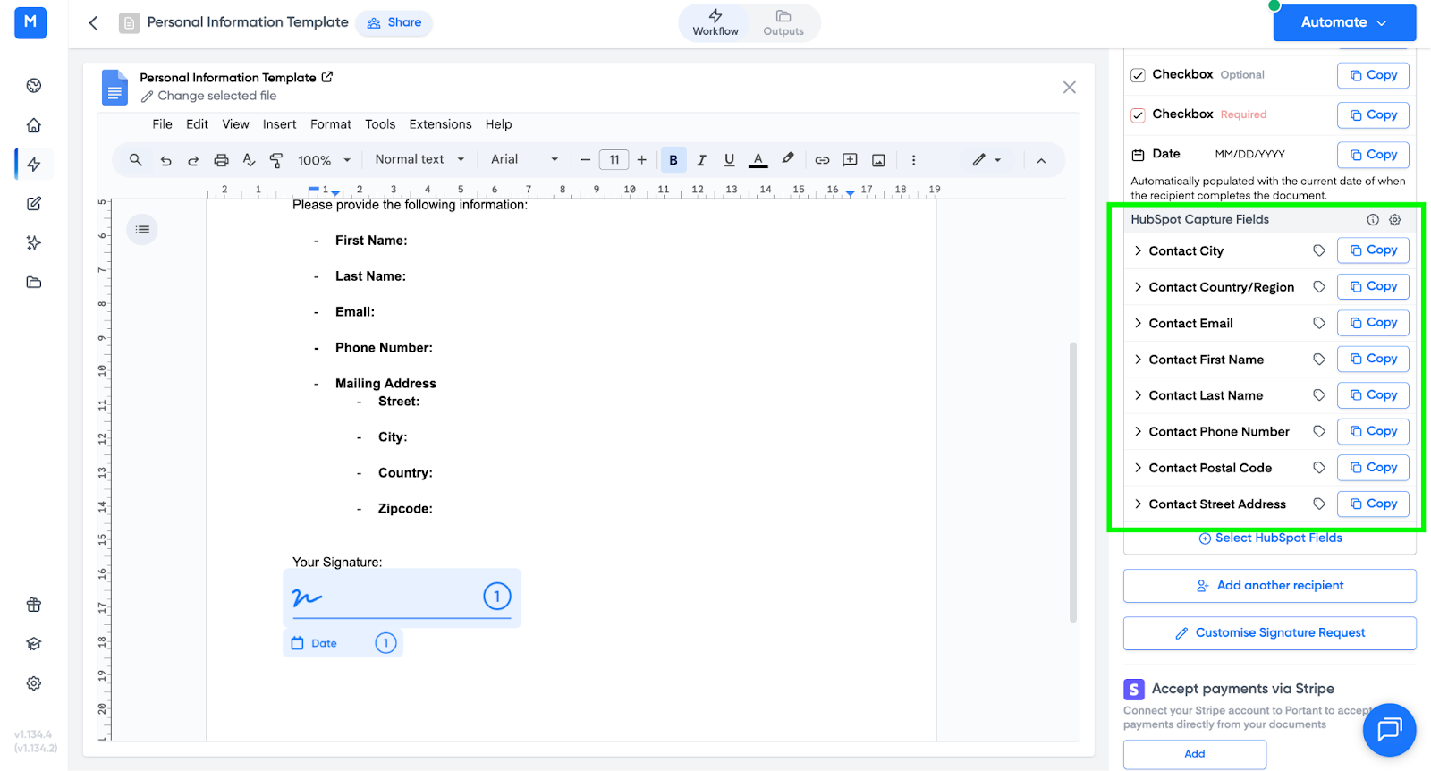Click the print icon in the toolbar
Viewport: 1431px width, 771px height.
tap(221, 160)
